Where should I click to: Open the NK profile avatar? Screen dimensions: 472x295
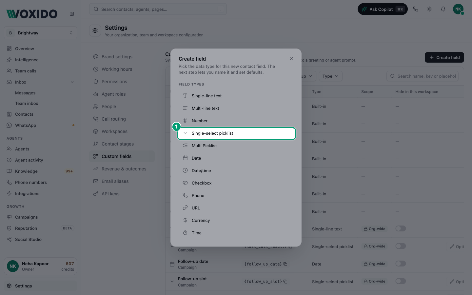[458, 9]
